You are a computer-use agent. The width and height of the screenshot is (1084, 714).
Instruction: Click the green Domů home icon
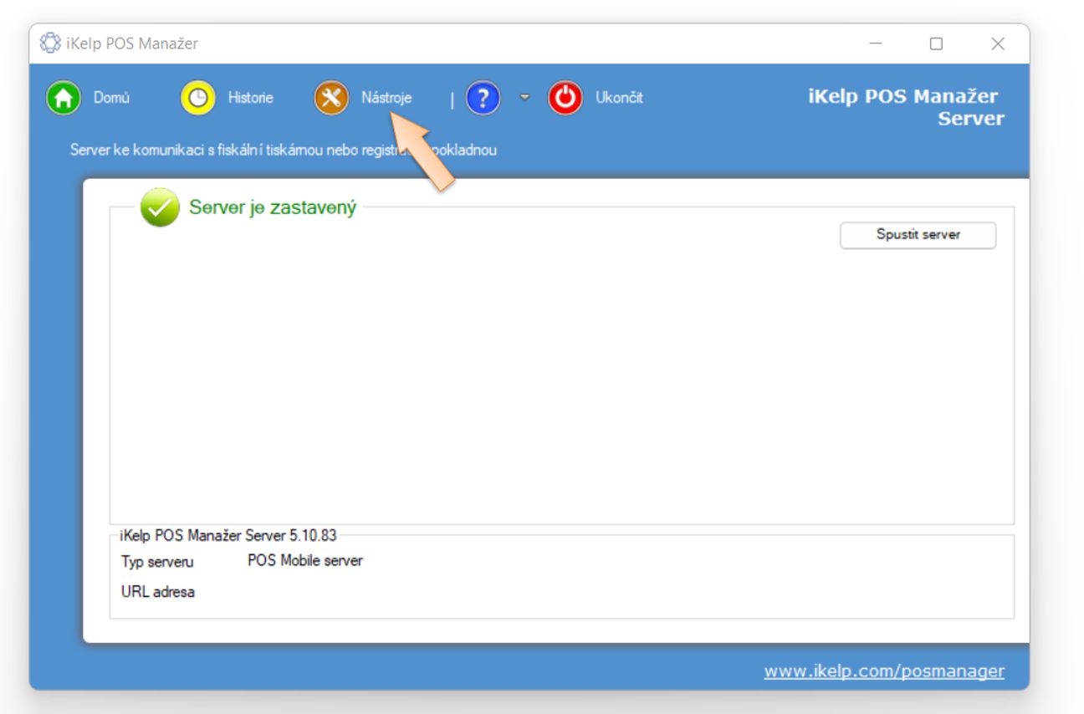click(63, 98)
